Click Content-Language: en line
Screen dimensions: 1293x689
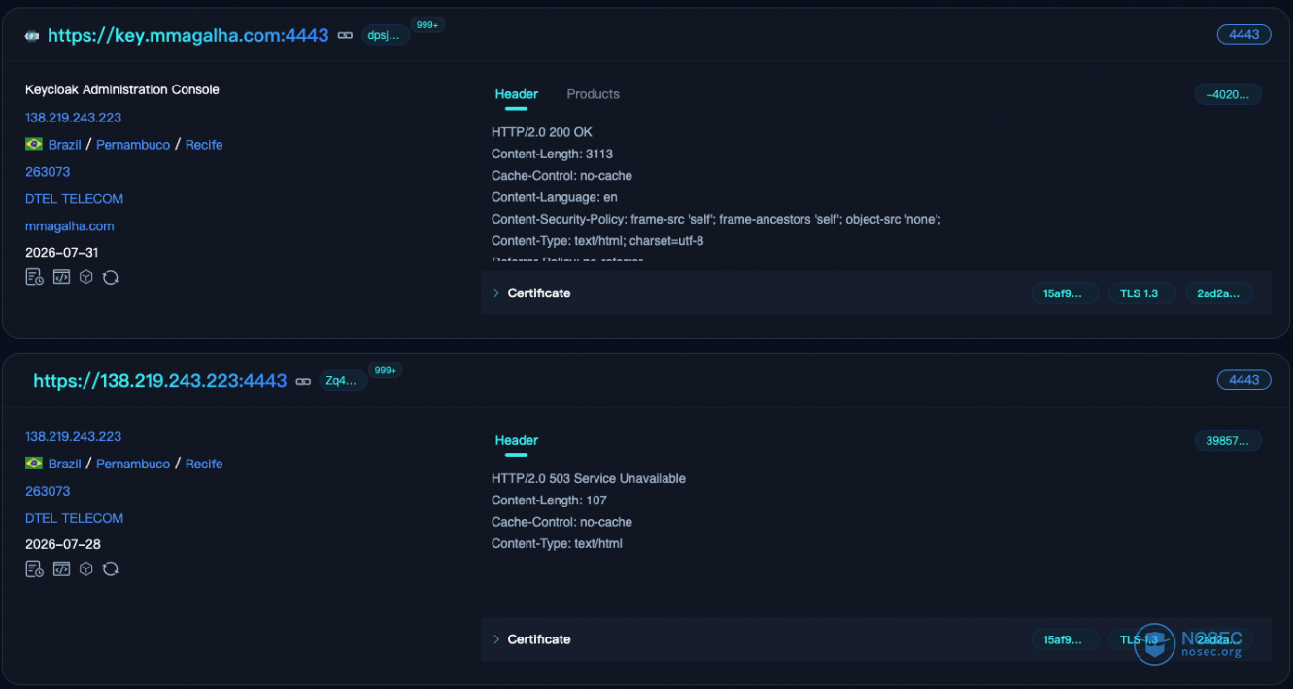(x=555, y=197)
